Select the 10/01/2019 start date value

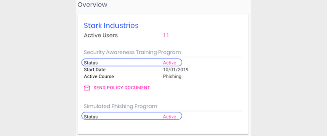tap(176, 70)
